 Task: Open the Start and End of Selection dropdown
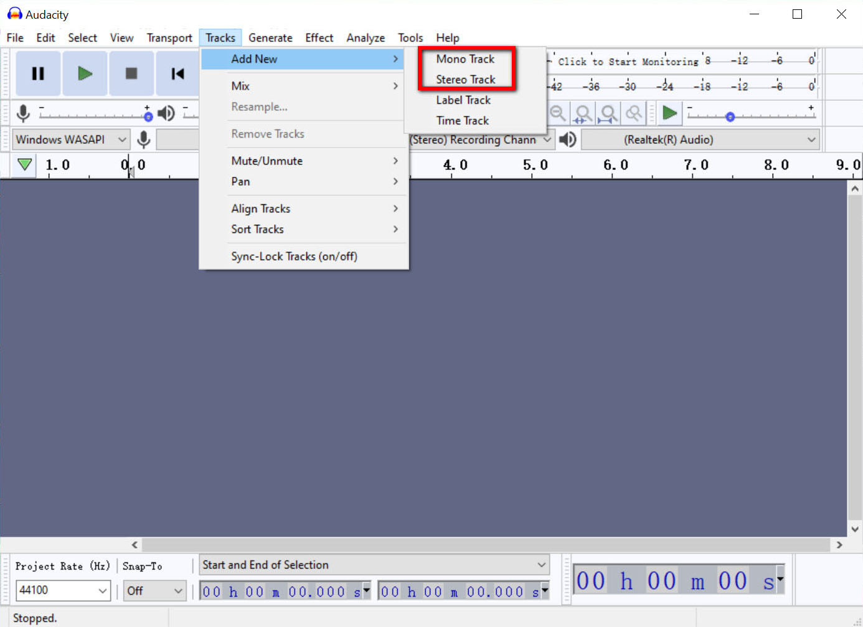(374, 565)
